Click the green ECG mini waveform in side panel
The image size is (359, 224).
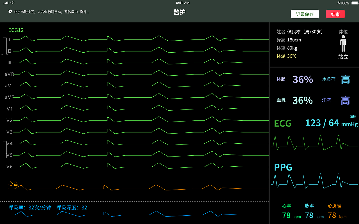point(314,143)
